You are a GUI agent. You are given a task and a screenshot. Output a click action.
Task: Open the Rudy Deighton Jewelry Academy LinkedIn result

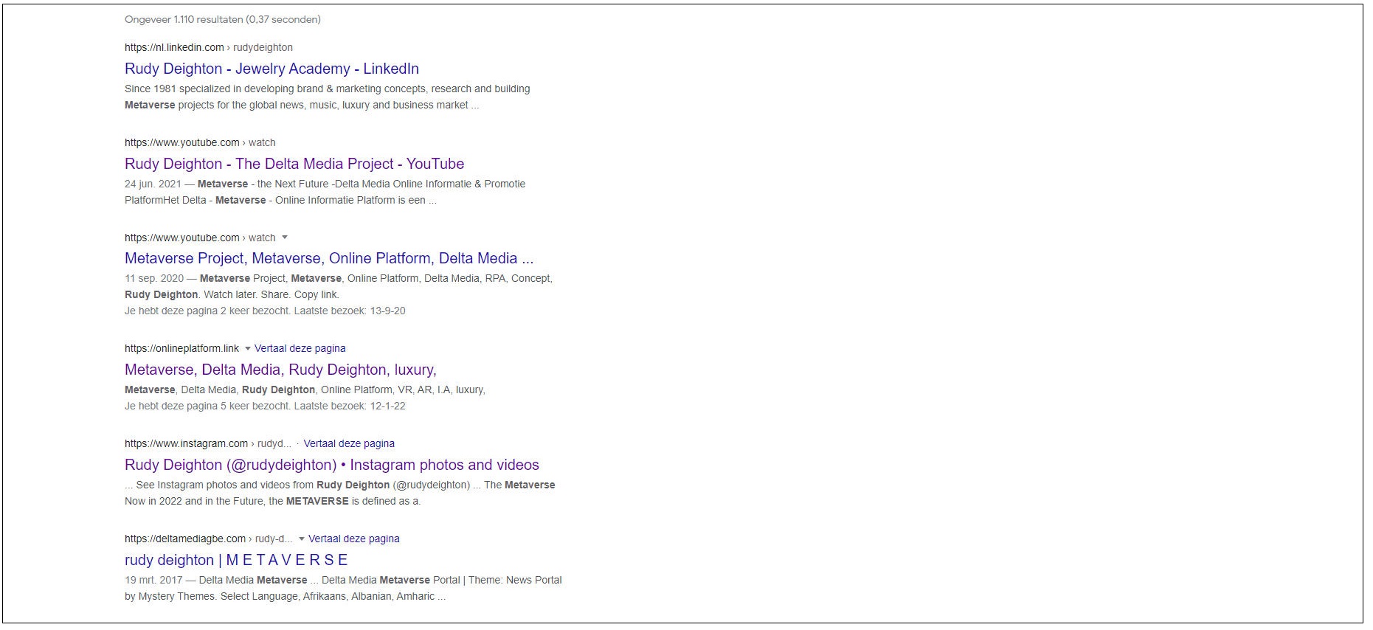(272, 69)
